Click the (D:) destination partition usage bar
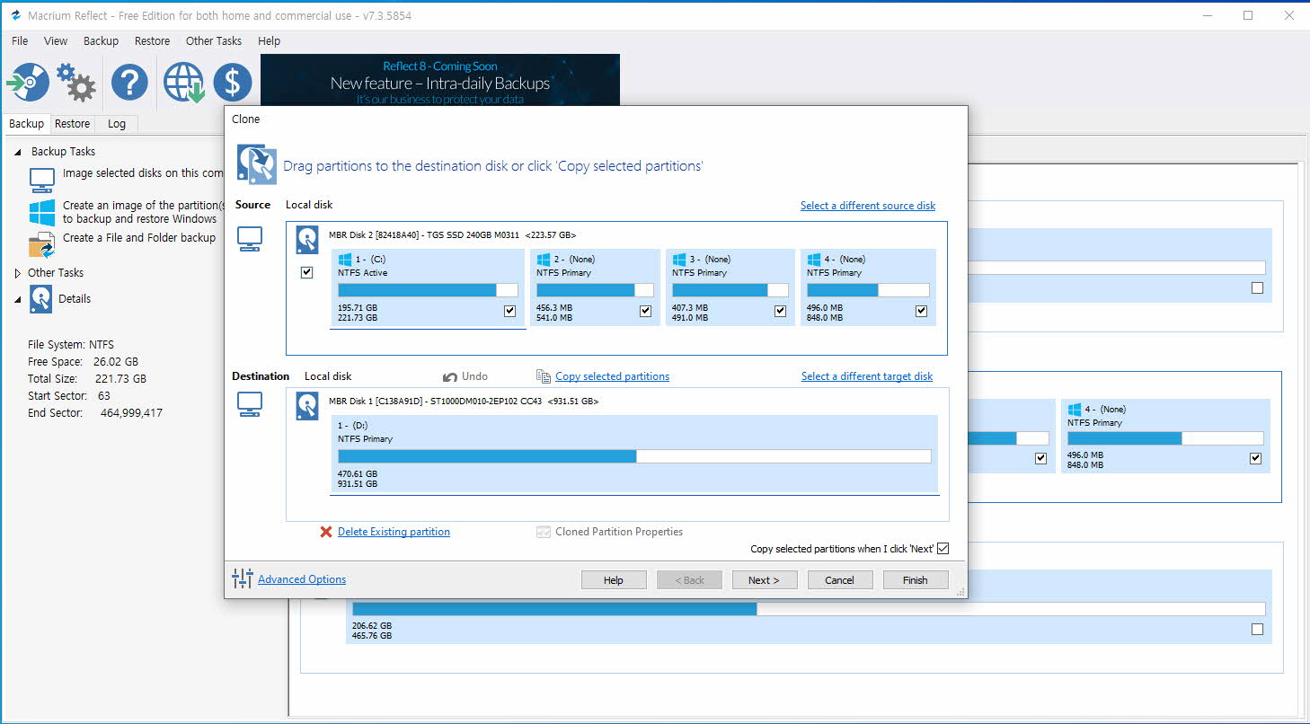This screenshot has height=724, width=1310. (634, 456)
